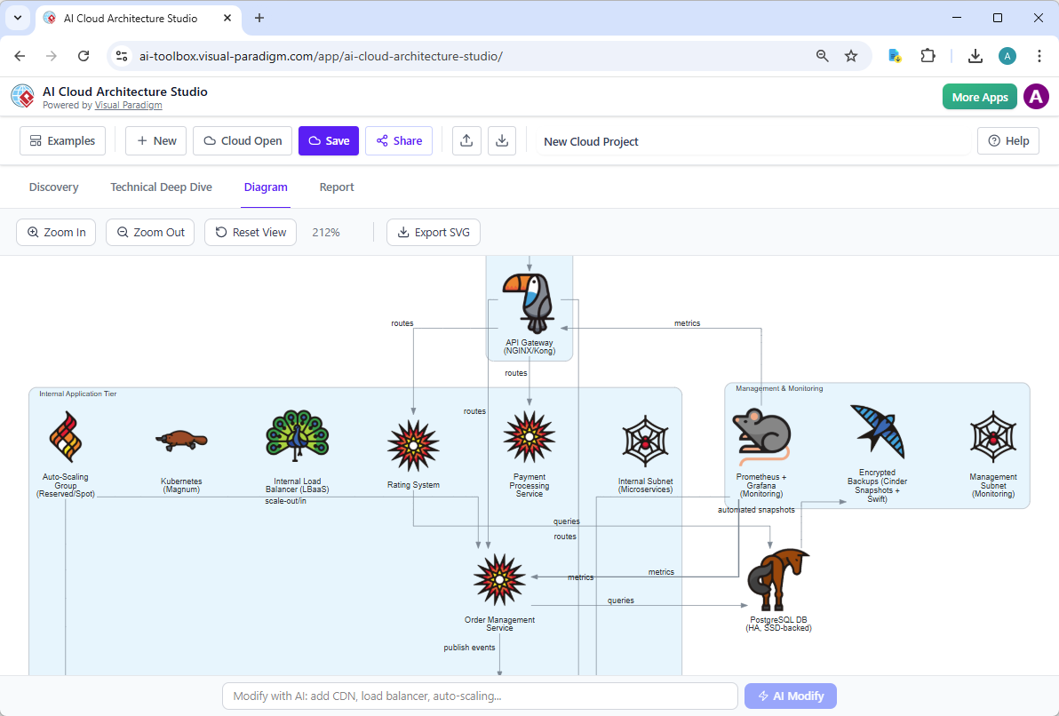The height and width of the screenshot is (716, 1059).
Task: Select the Payment Processing Service node
Action: click(529, 437)
